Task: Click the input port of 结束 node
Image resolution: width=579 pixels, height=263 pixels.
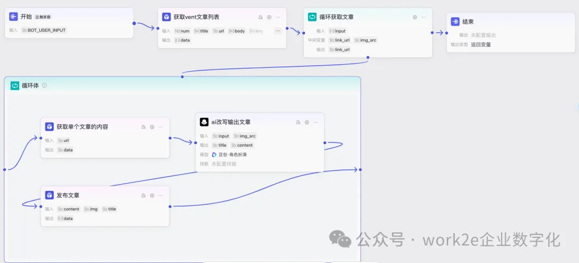Action: 447,33
